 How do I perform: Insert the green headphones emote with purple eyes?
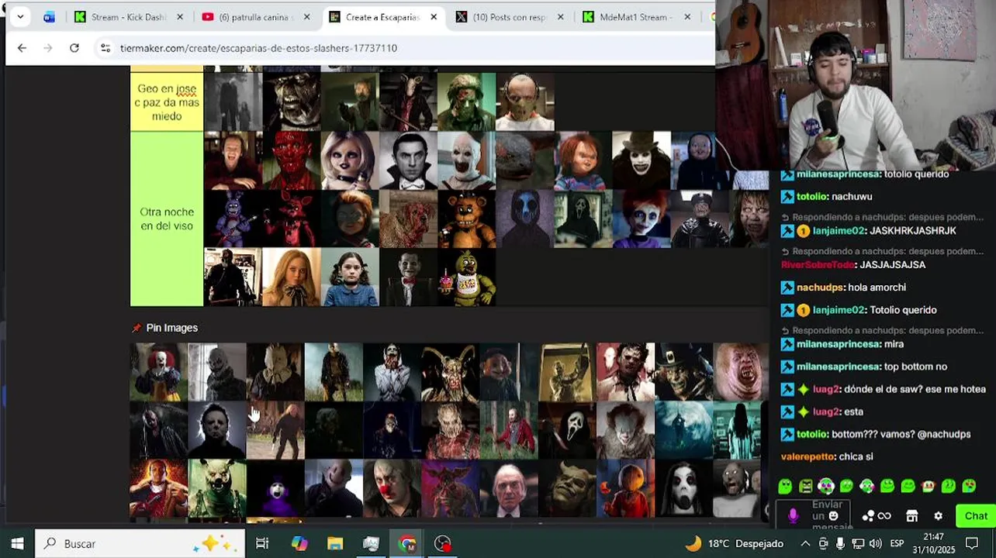click(826, 486)
